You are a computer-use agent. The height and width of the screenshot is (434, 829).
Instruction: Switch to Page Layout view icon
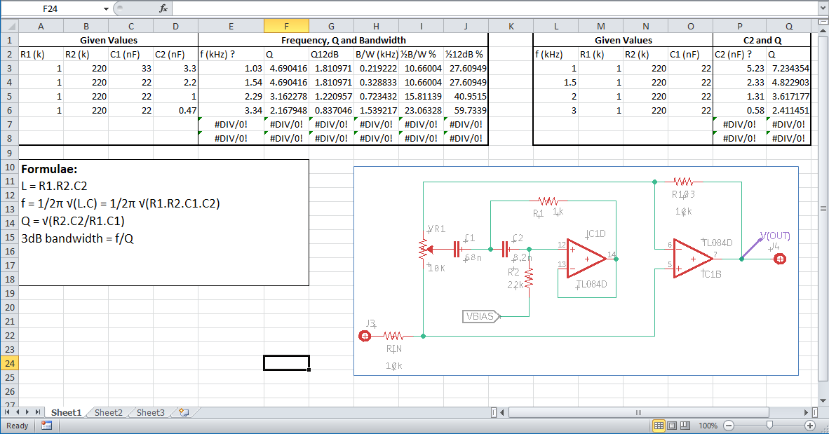[x=672, y=426]
